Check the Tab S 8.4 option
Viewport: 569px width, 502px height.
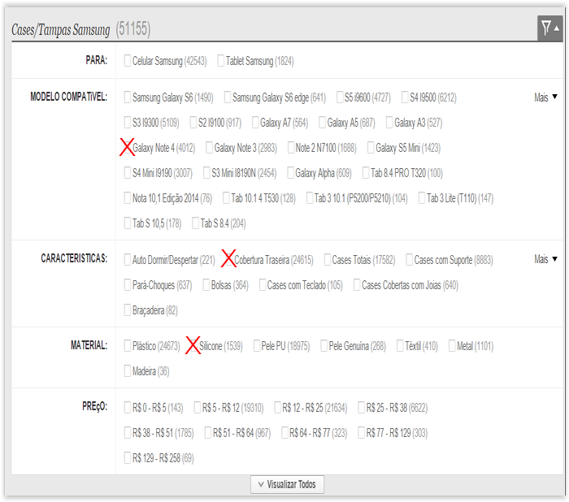point(196,223)
